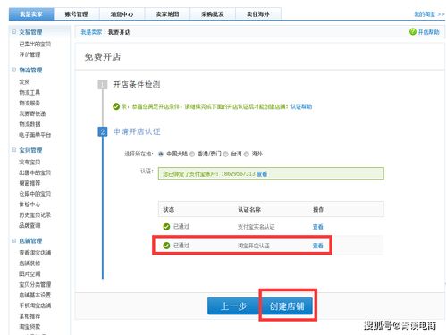Open 店铺装修 in the sidebar
The image size is (446, 335).
coord(29,264)
